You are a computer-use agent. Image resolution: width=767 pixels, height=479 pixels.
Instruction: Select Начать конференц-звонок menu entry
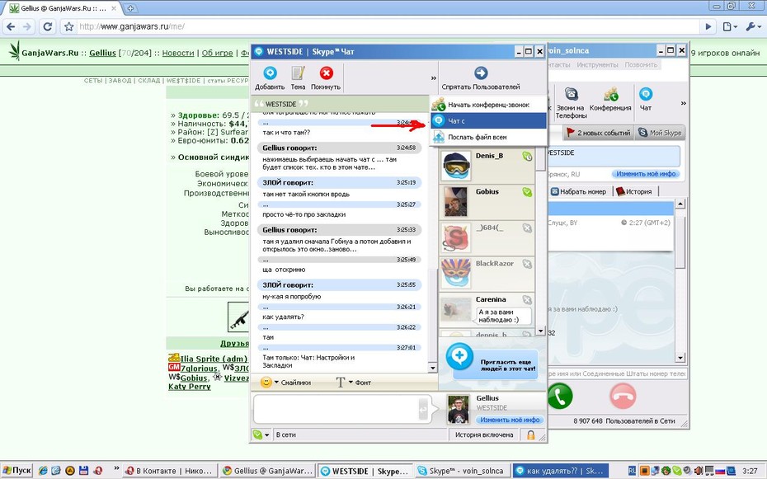488,105
